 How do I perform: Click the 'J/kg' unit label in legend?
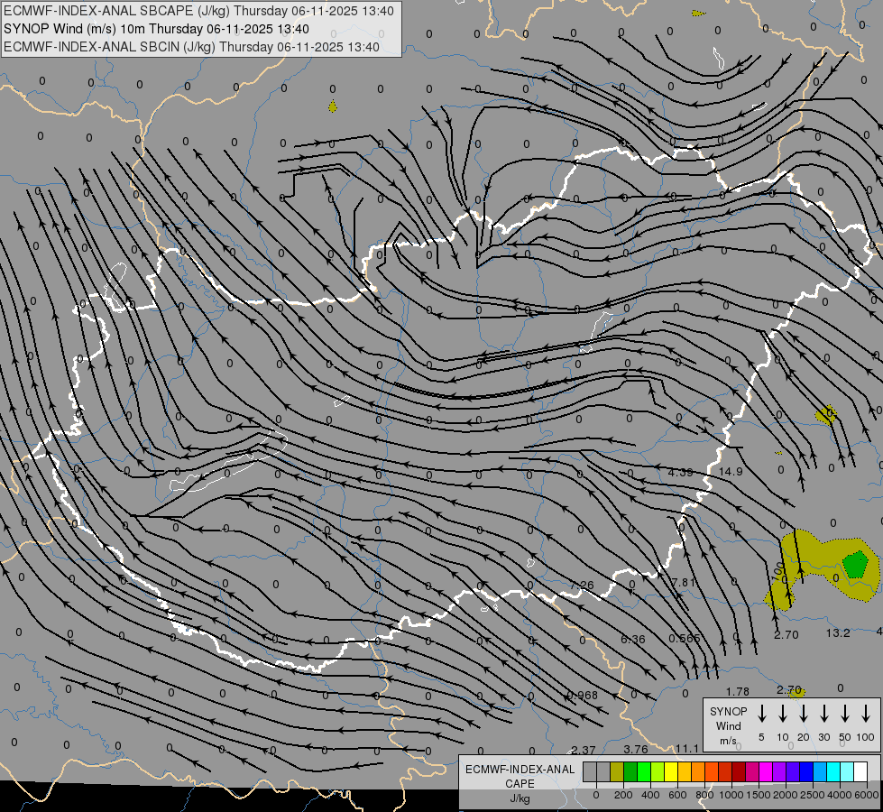pyautogui.click(x=520, y=798)
